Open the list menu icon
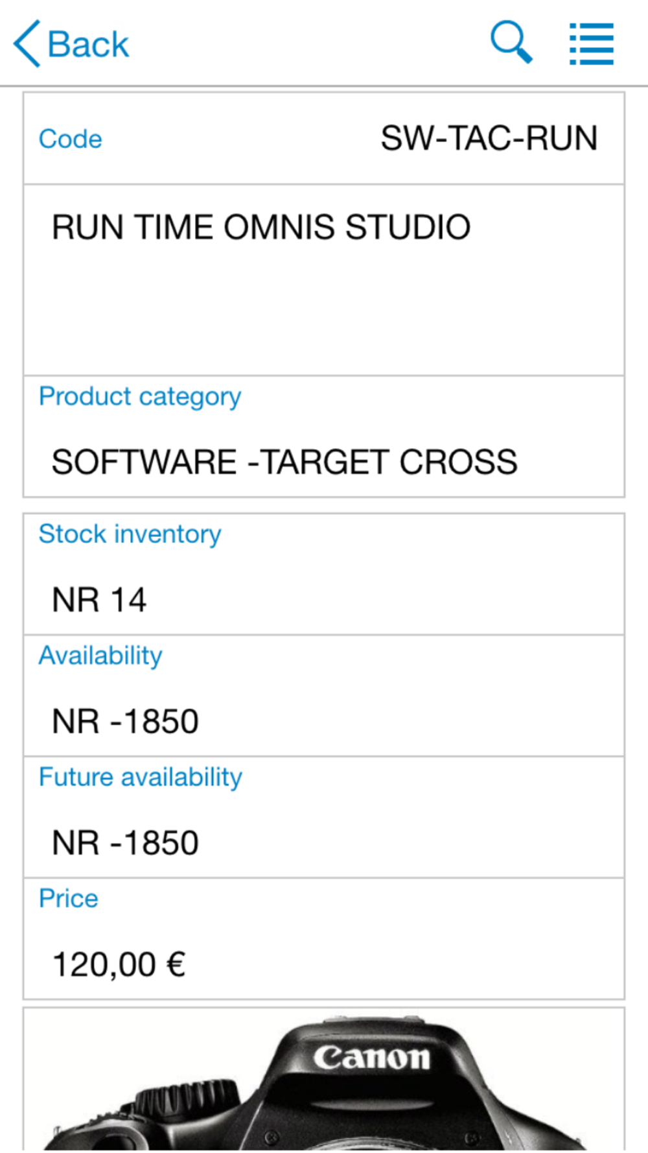 tap(591, 44)
